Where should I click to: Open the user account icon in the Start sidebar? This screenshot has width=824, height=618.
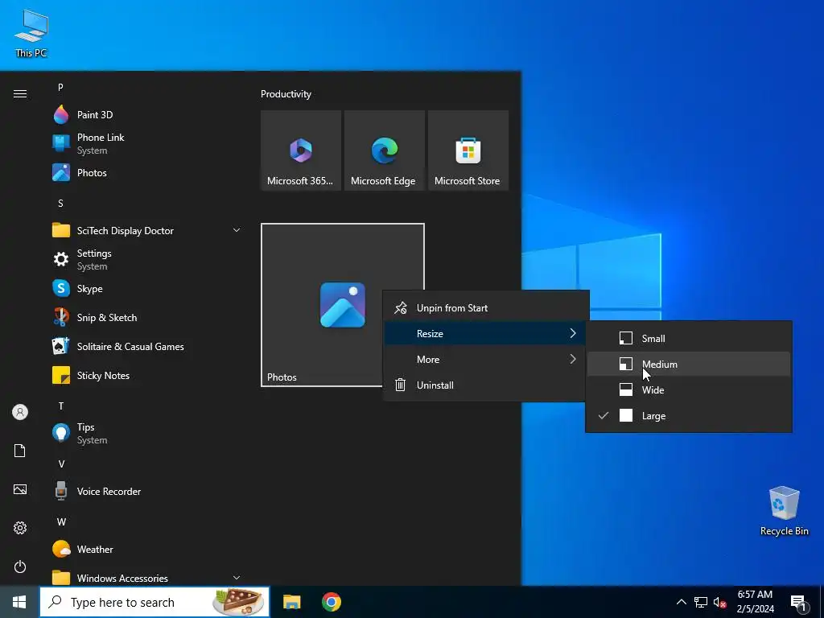20,412
